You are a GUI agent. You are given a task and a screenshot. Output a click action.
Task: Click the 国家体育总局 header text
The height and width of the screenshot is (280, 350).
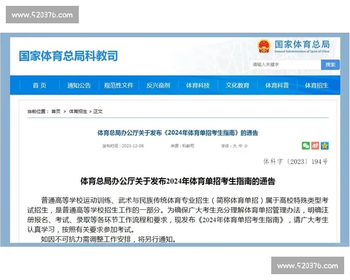(302, 44)
